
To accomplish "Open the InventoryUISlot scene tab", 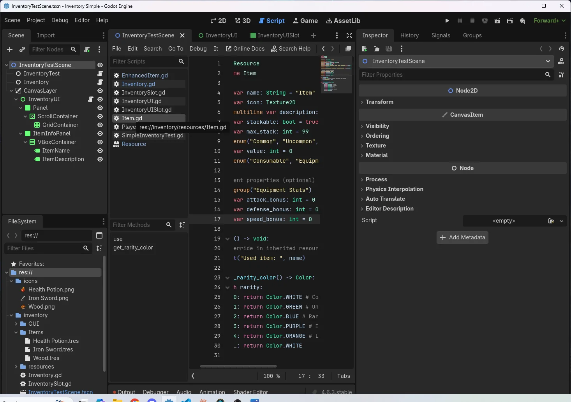I will pyautogui.click(x=275, y=35).
